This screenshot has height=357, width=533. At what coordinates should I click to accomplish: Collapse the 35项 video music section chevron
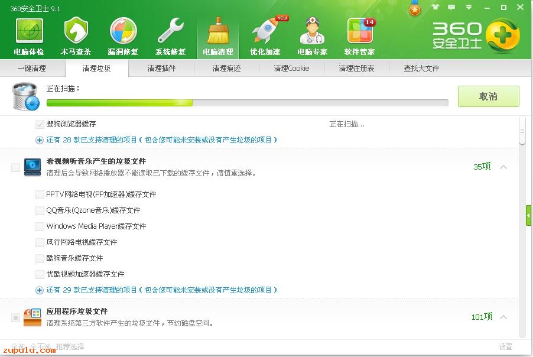(503, 167)
